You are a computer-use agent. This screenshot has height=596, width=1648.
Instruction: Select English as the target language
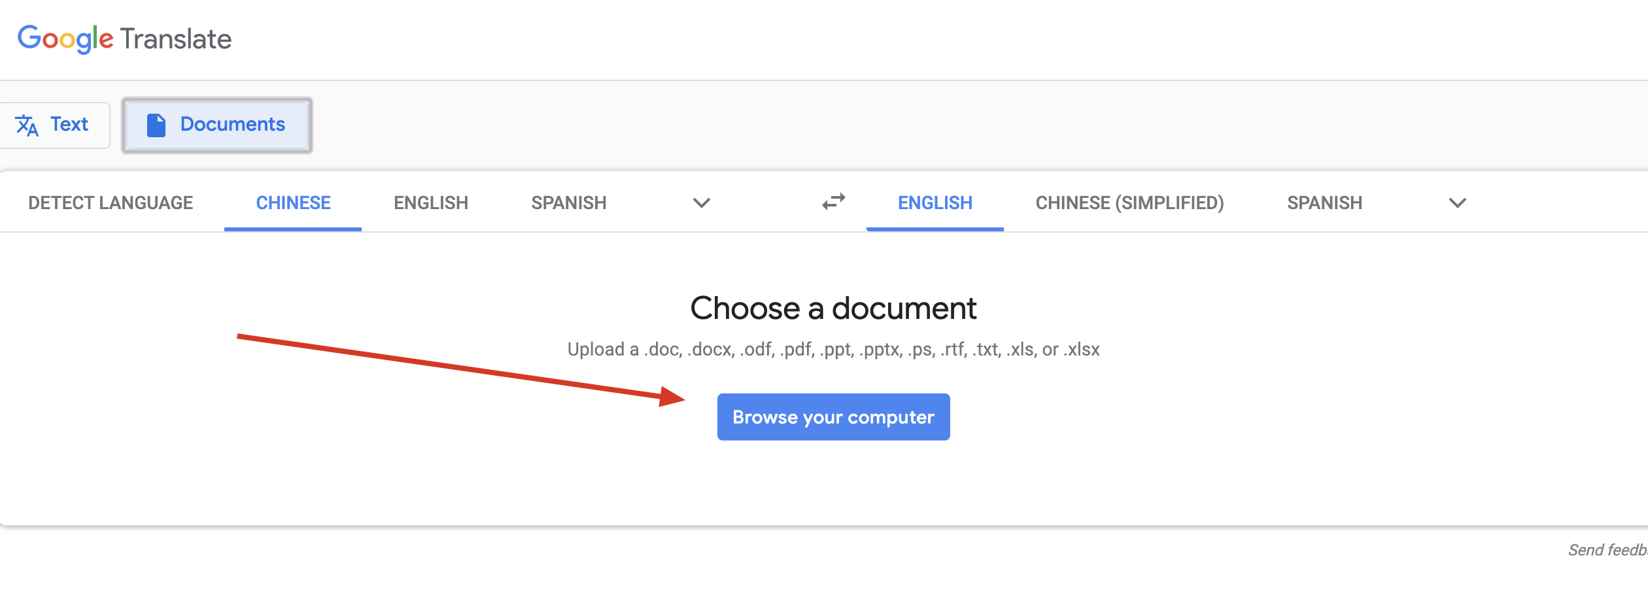click(935, 203)
